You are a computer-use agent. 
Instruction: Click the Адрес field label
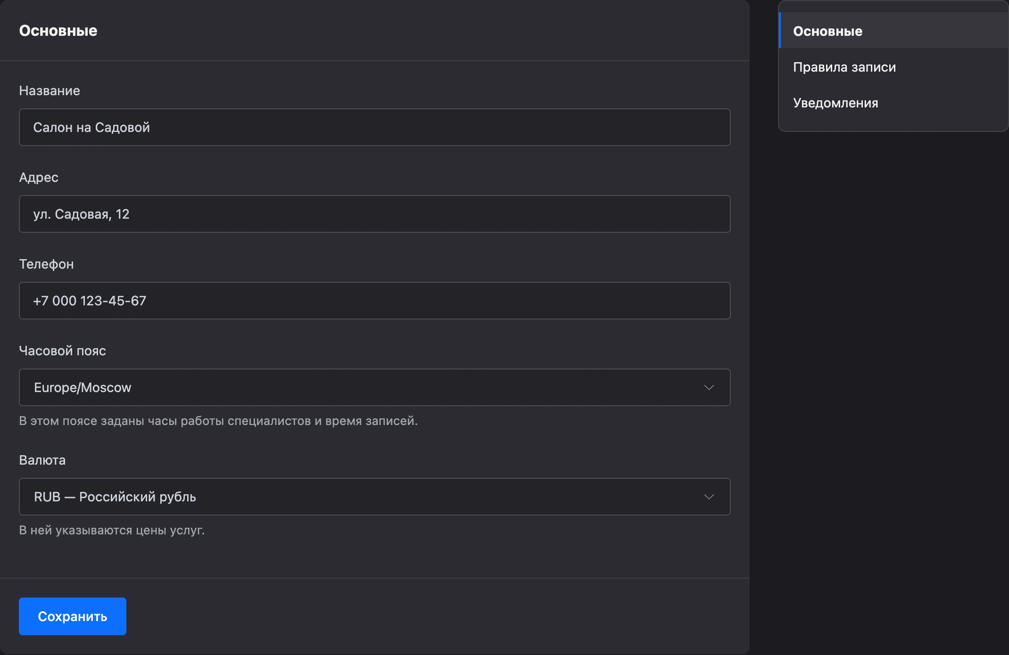39,178
